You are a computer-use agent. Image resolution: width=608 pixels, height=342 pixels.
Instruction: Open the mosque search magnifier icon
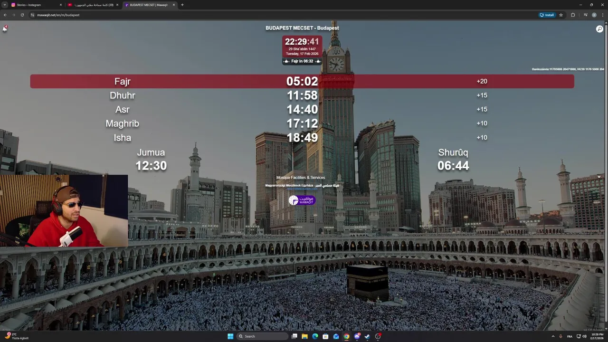point(599,29)
